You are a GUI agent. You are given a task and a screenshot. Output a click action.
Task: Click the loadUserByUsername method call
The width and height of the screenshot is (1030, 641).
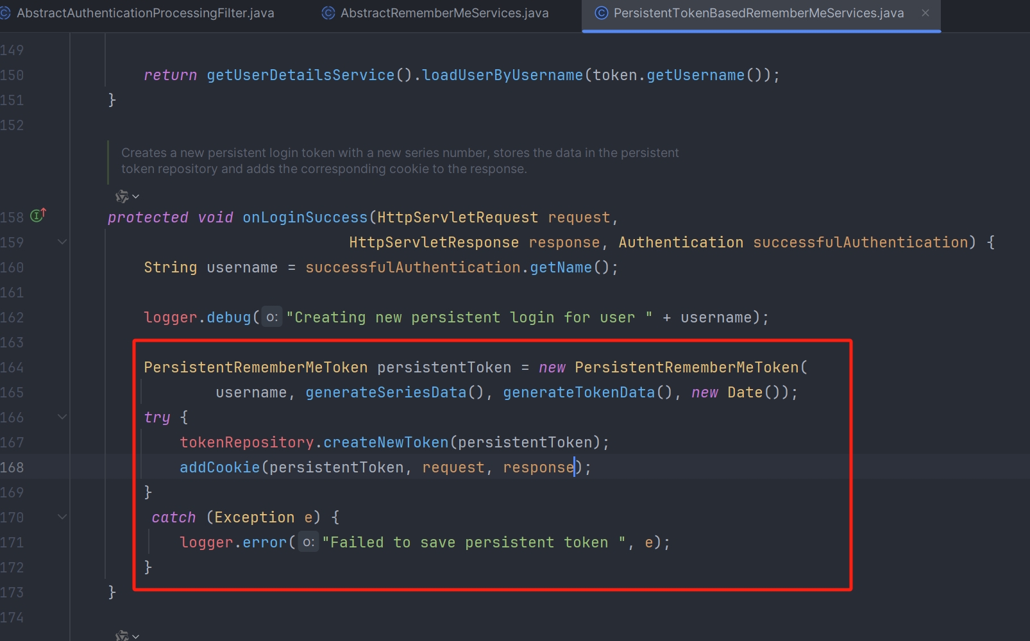click(502, 75)
